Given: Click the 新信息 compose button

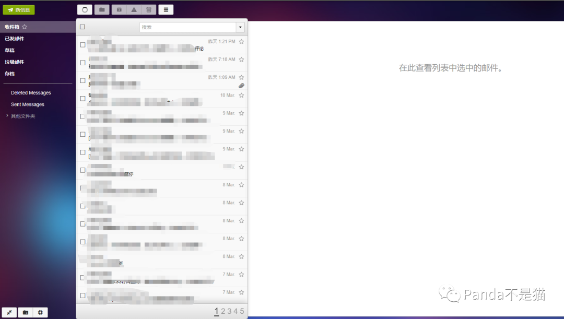Looking at the screenshot, I should pos(18,9).
